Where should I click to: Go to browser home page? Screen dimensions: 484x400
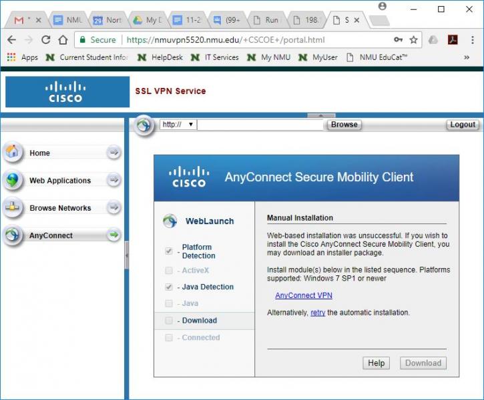click(x=63, y=40)
